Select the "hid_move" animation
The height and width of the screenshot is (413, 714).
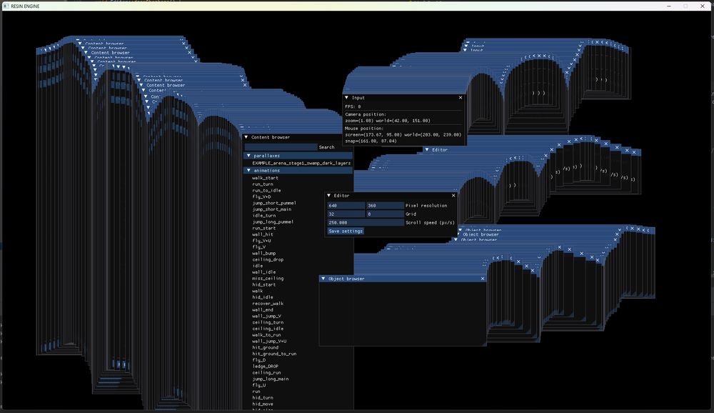(263, 404)
